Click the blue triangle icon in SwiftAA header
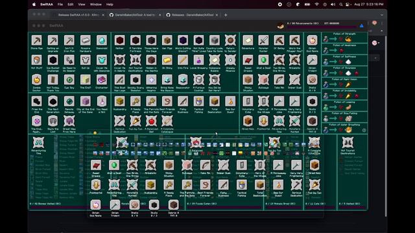The height and width of the screenshot is (233, 415). [x=362, y=26]
